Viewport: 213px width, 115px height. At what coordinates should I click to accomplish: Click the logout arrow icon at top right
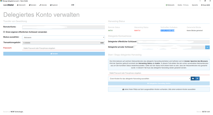point(202,5)
